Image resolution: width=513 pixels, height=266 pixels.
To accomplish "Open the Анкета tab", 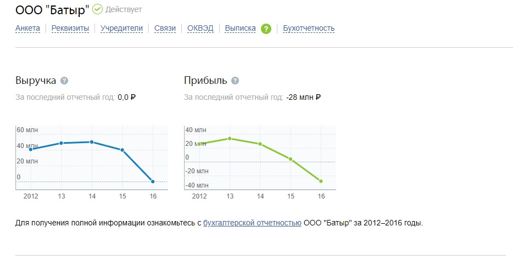I will coord(27,29).
